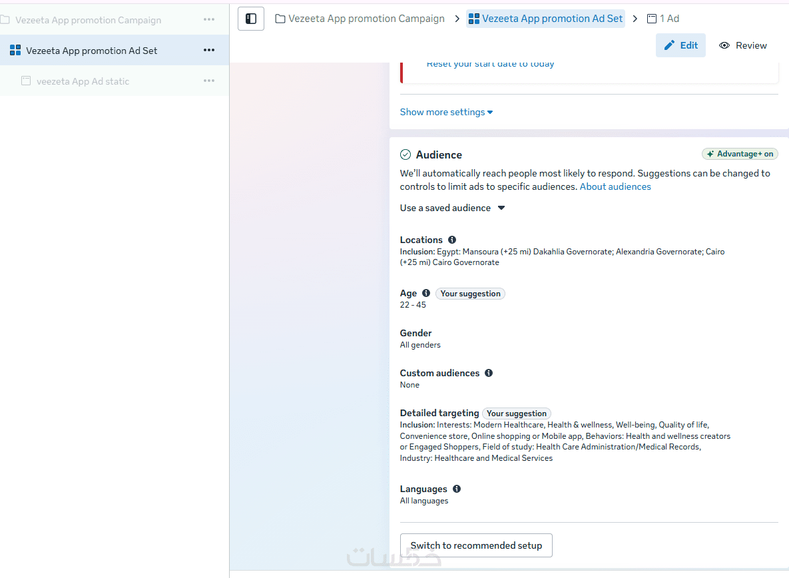Click grid icon in Ad Set breadcrumb
The width and height of the screenshot is (789, 578).
(474, 19)
